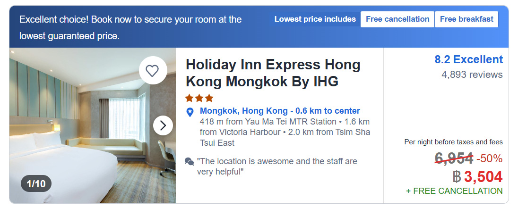Screen dimensions: 518x208
Task: Select the Free breakfast badge
Action: (466, 19)
